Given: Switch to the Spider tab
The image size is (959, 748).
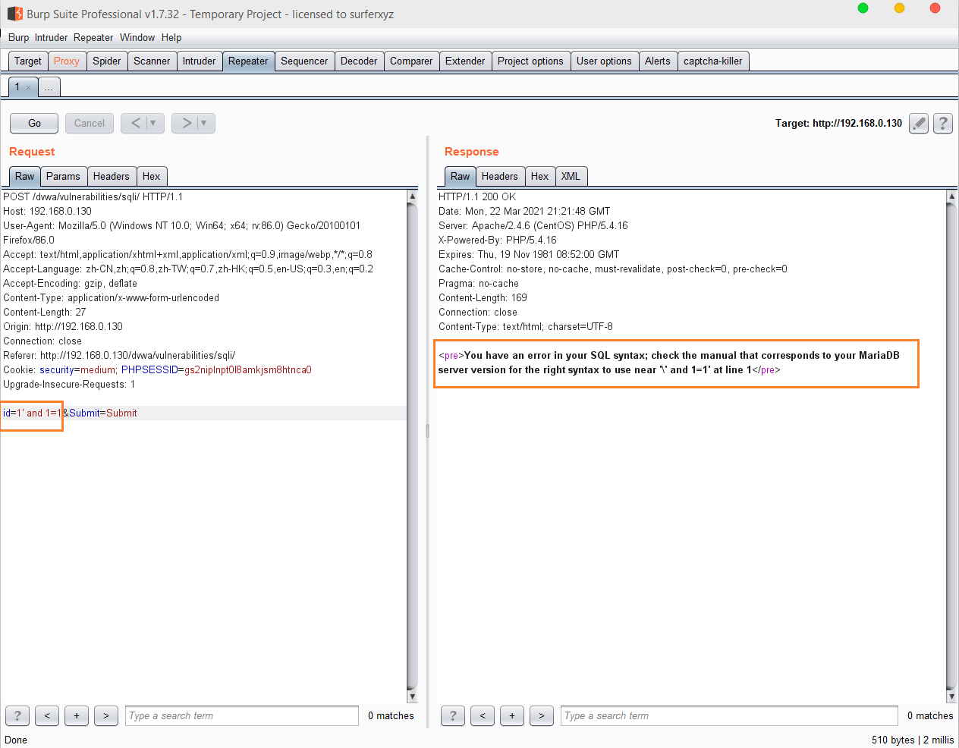Looking at the screenshot, I should (x=107, y=61).
